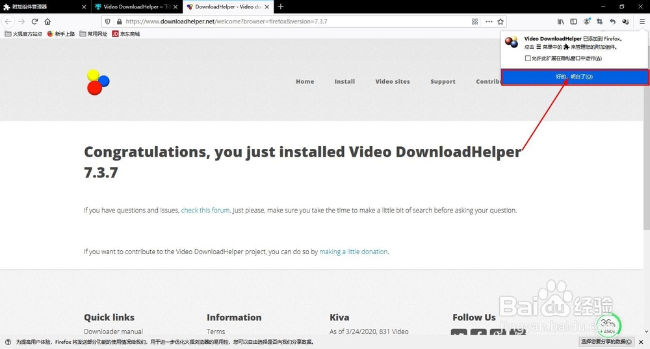Click the scrollbar down arrow

(x=646, y=331)
